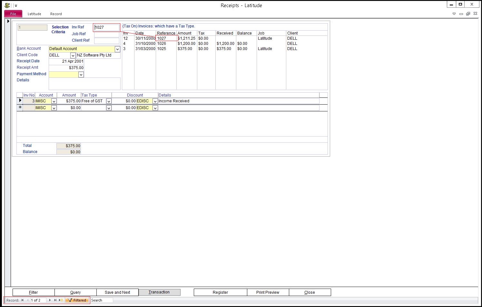Open Account dropdown in new blank row
The image size is (482, 307).
(54, 108)
